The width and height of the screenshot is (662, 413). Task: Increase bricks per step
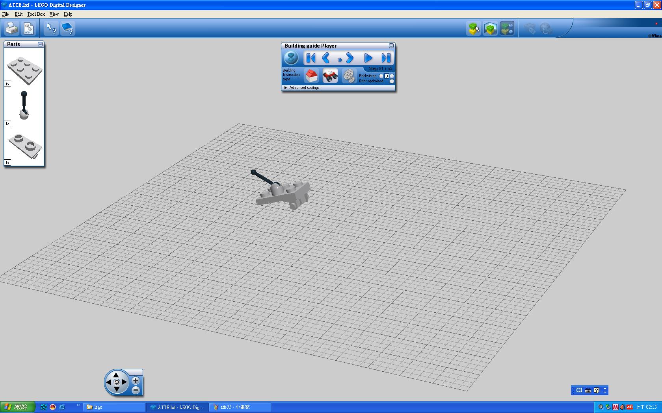(x=392, y=76)
